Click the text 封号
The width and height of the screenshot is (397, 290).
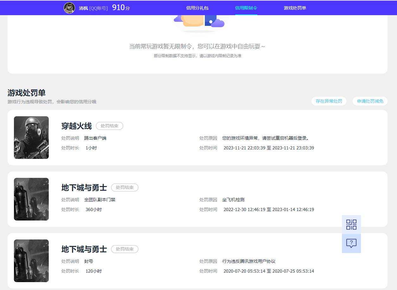[89, 261]
